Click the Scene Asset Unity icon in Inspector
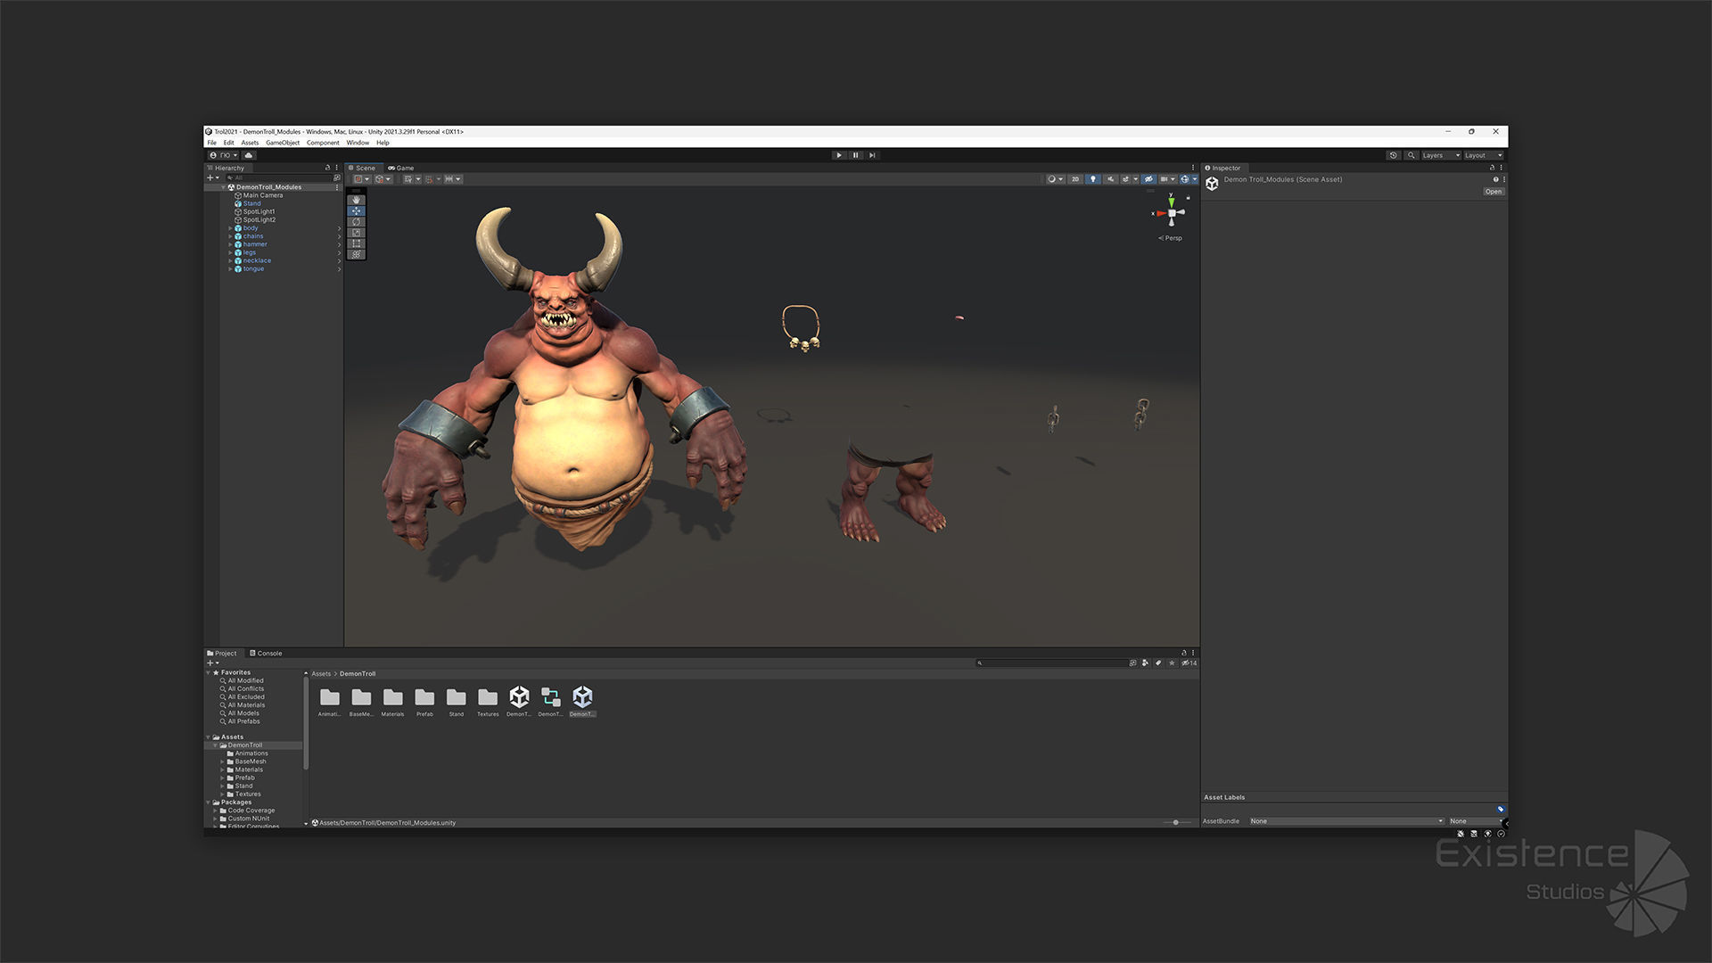This screenshot has width=1712, height=963. click(1212, 184)
